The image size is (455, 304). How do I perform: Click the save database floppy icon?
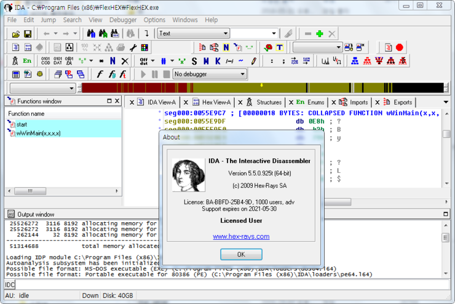coord(28,34)
